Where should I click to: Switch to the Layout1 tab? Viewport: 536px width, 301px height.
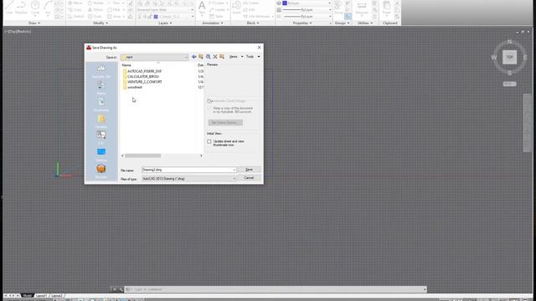coord(41,295)
